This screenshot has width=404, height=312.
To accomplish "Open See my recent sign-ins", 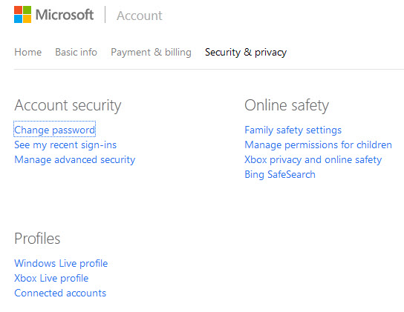I will (x=65, y=145).
